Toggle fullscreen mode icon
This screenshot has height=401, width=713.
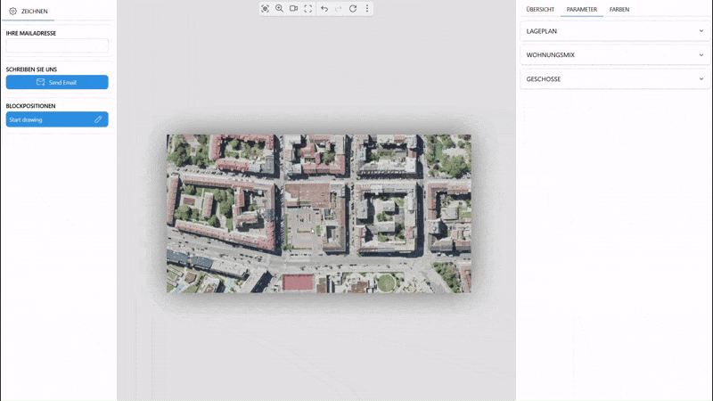point(308,9)
